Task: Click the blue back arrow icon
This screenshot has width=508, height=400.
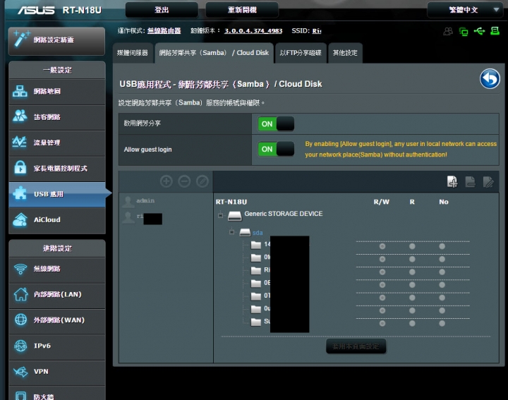Action: [x=490, y=79]
